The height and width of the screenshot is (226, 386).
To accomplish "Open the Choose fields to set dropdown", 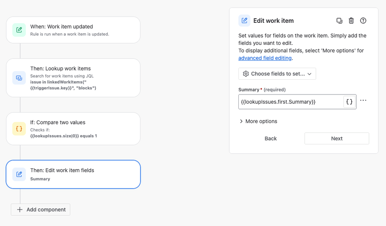I will [277, 74].
